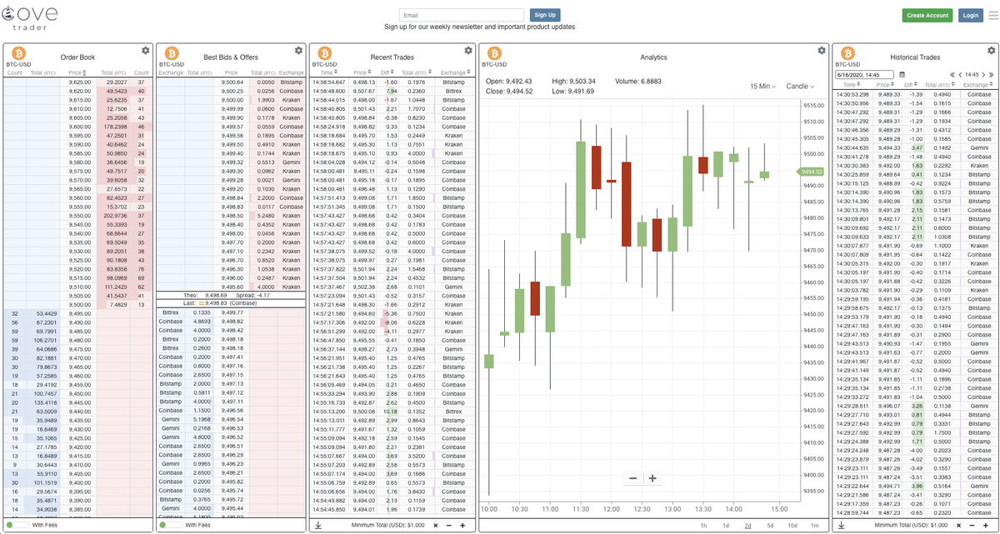Sort Recent Trades by Diff column
The height and width of the screenshot is (534, 1000).
click(387, 73)
